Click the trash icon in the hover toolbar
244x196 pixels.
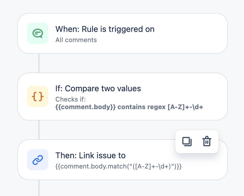pyautogui.click(x=207, y=141)
